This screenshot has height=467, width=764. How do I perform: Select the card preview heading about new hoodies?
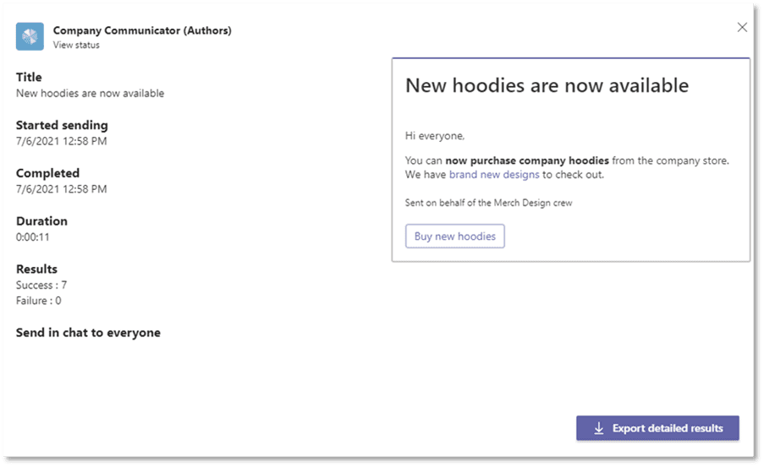click(547, 85)
